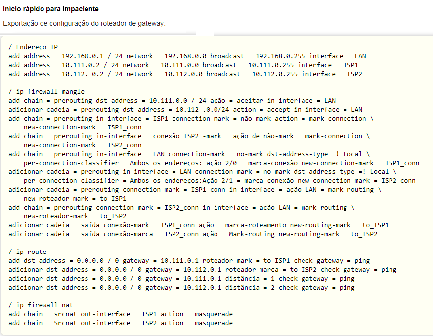The image size is (433, 336).
Task: Click the per-connection-classifier "ação 2/0" line
Action: [x=221, y=163]
